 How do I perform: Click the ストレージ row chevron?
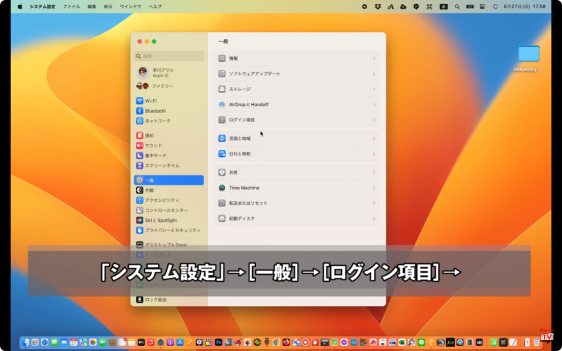[374, 89]
